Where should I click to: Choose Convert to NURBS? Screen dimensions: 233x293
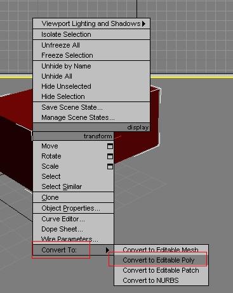coord(161,280)
